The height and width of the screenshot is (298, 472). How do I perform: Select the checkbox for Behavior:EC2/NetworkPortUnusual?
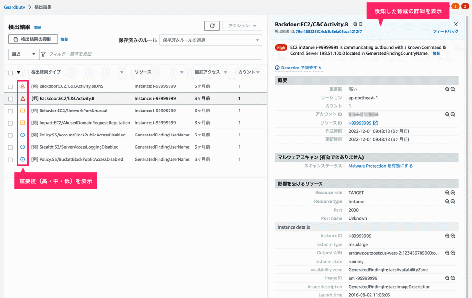click(x=10, y=111)
